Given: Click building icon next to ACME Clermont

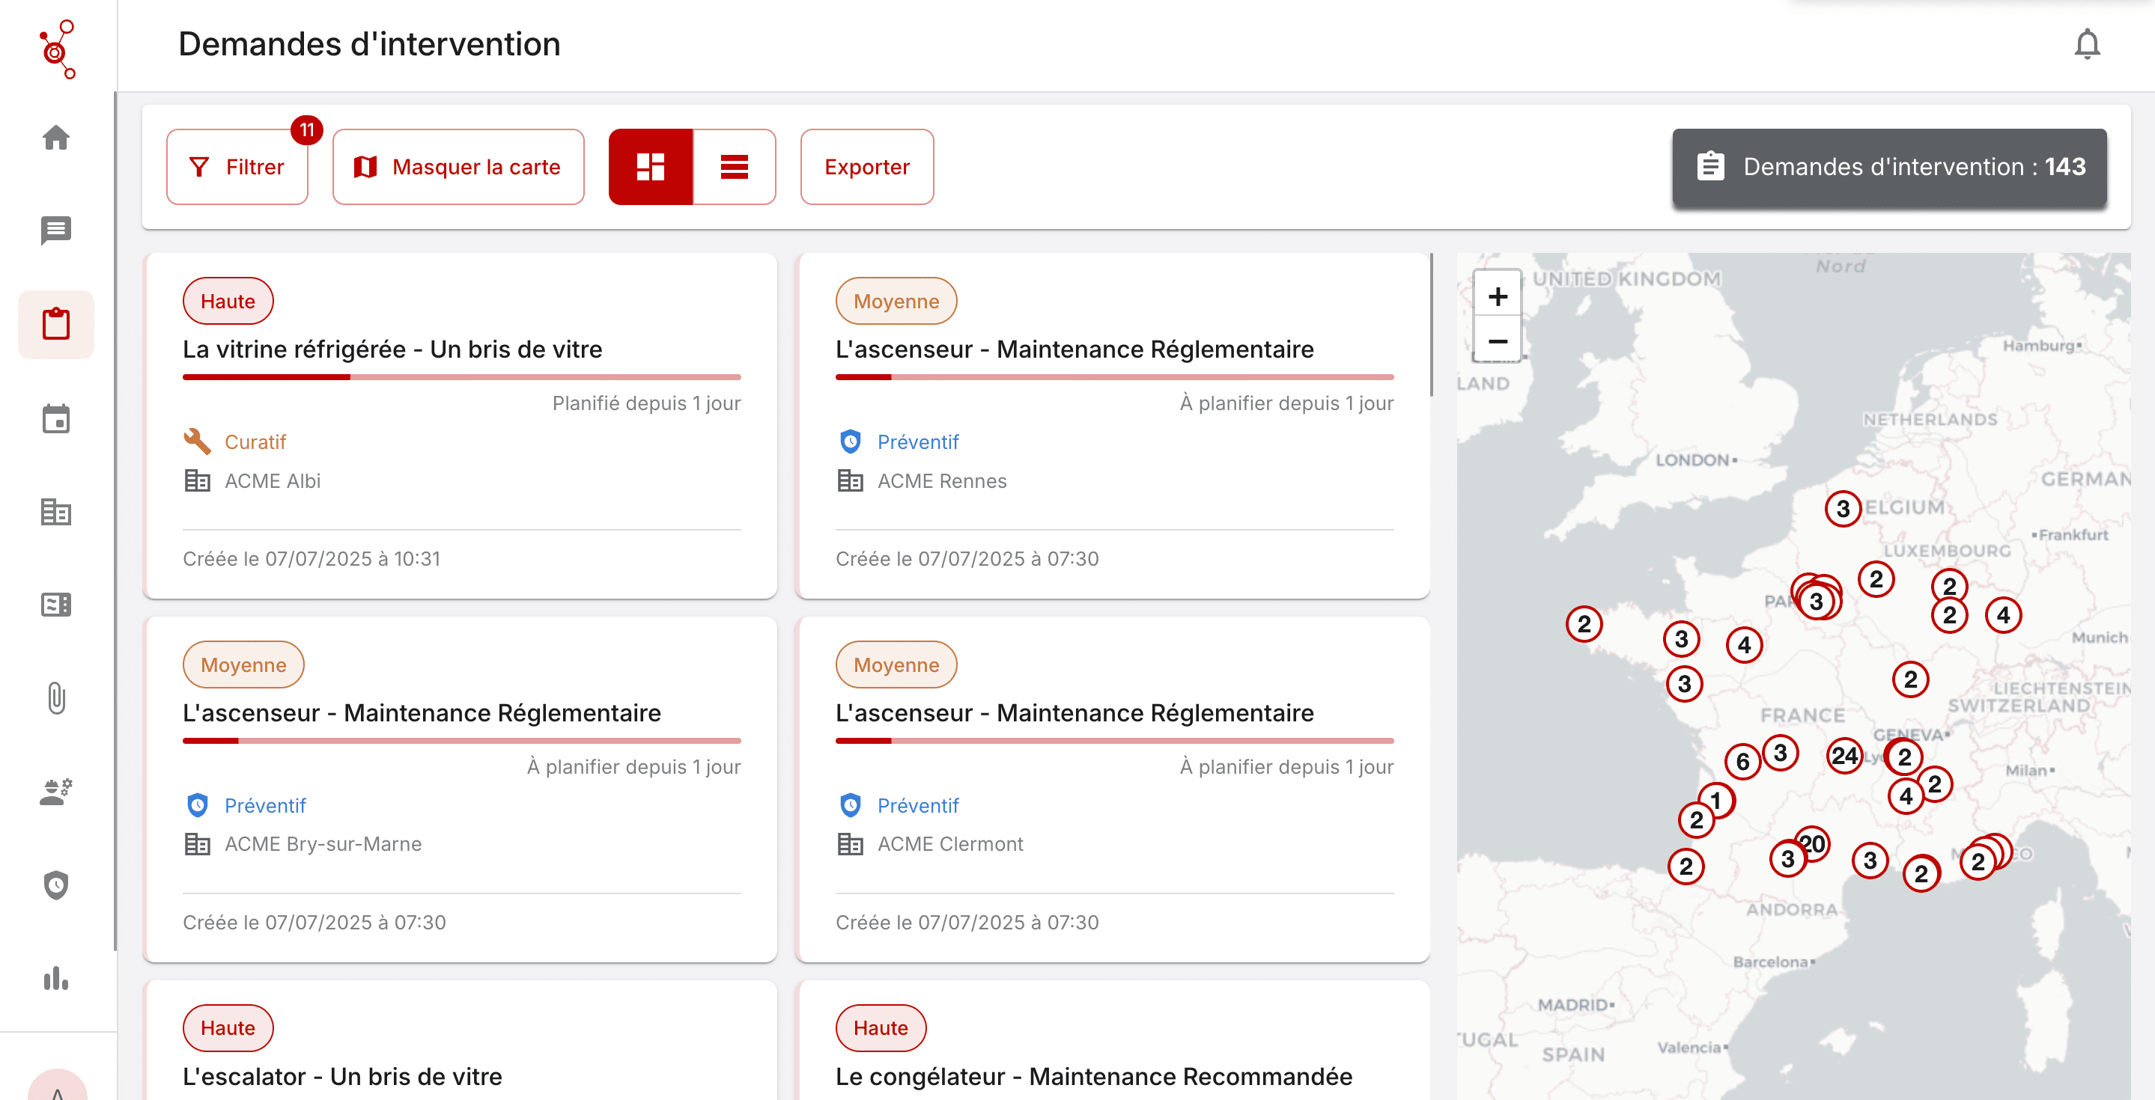Looking at the screenshot, I should tap(850, 844).
